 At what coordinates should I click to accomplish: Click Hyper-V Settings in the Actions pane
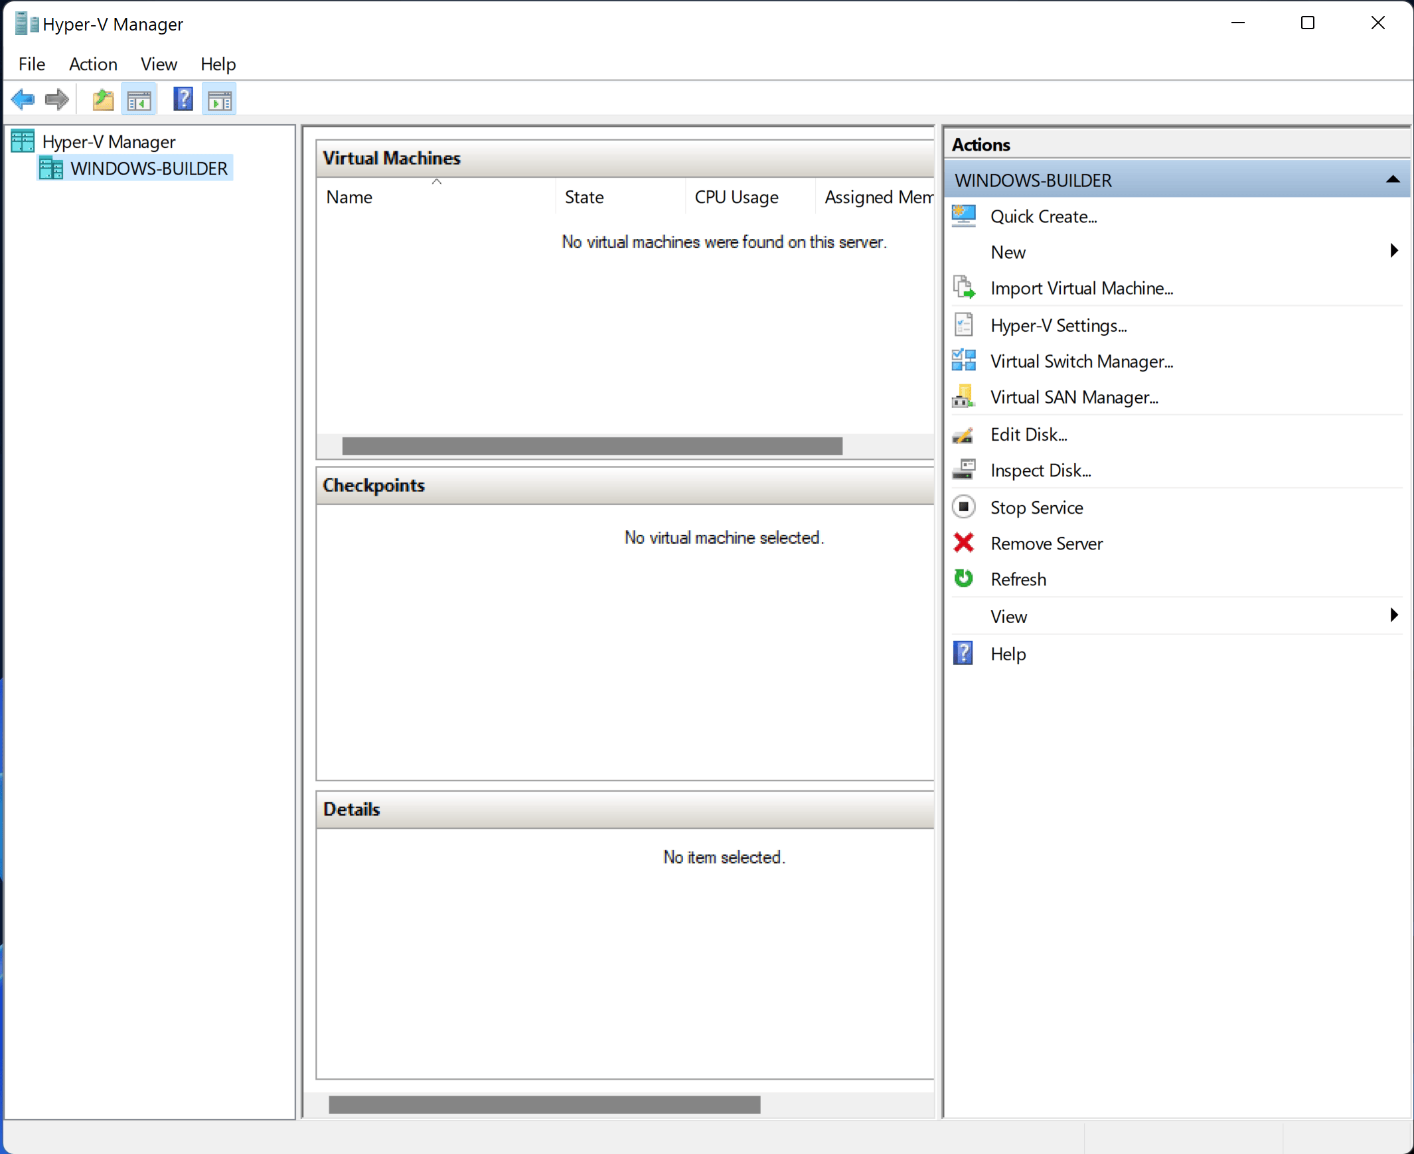click(x=1058, y=325)
